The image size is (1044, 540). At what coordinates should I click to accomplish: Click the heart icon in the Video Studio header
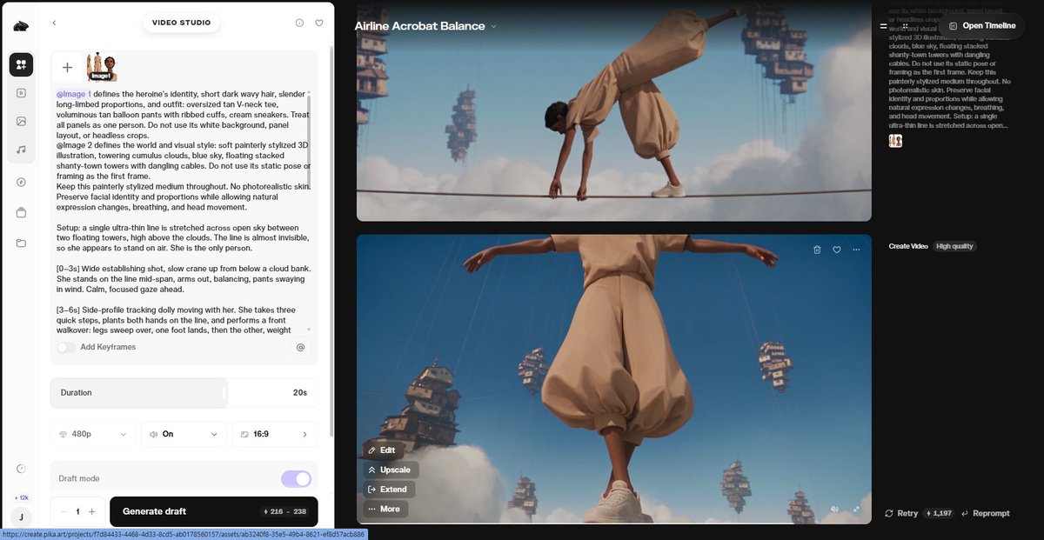pyautogui.click(x=319, y=23)
